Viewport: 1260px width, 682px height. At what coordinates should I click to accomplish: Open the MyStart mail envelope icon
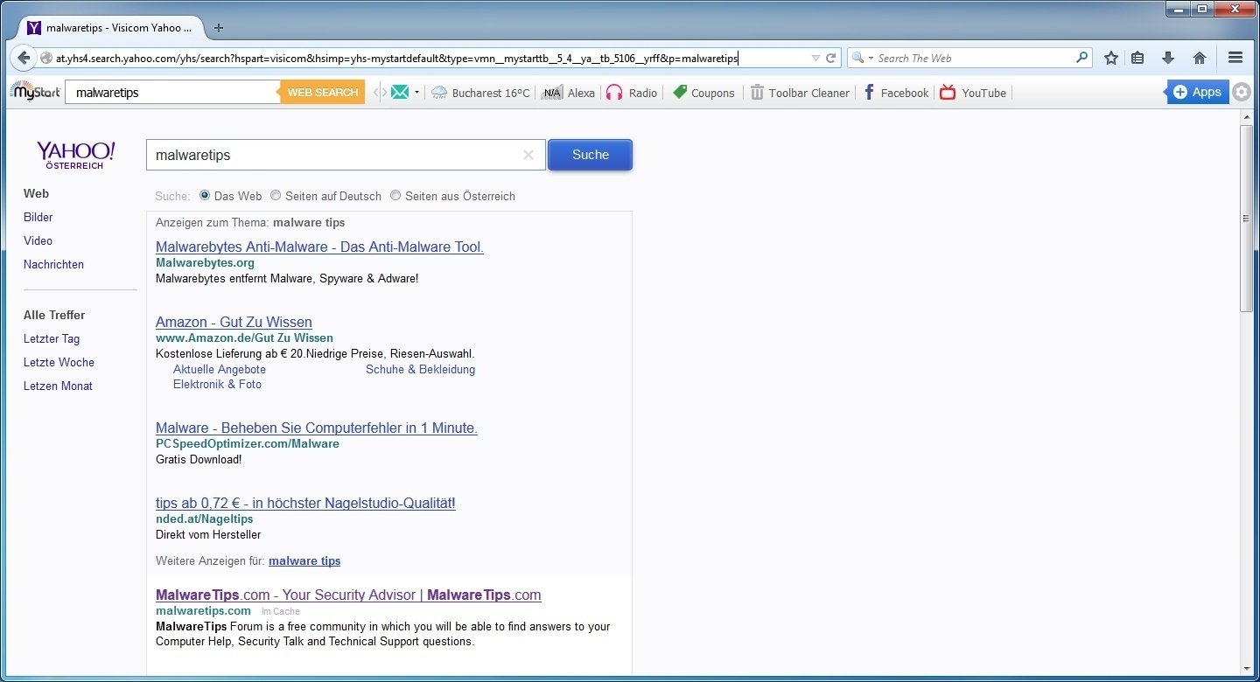coord(400,92)
